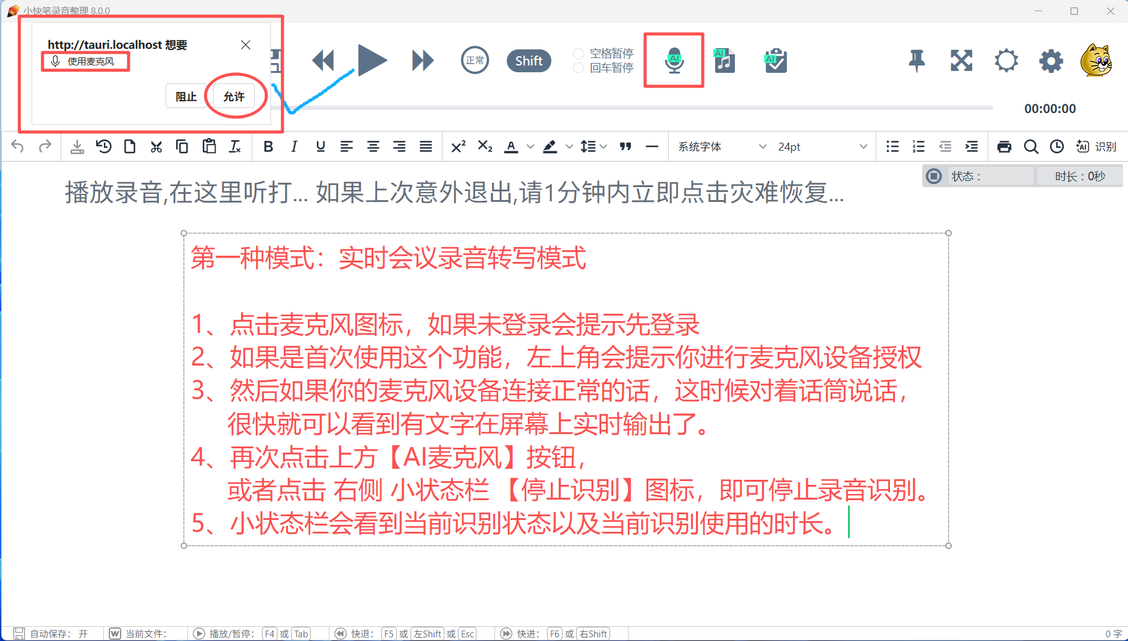The image size is (1128, 641).
Task: Select the AI microphone tool
Action: pyautogui.click(x=673, y=60)
